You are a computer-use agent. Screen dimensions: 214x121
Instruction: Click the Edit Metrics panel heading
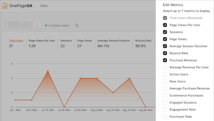173,5
